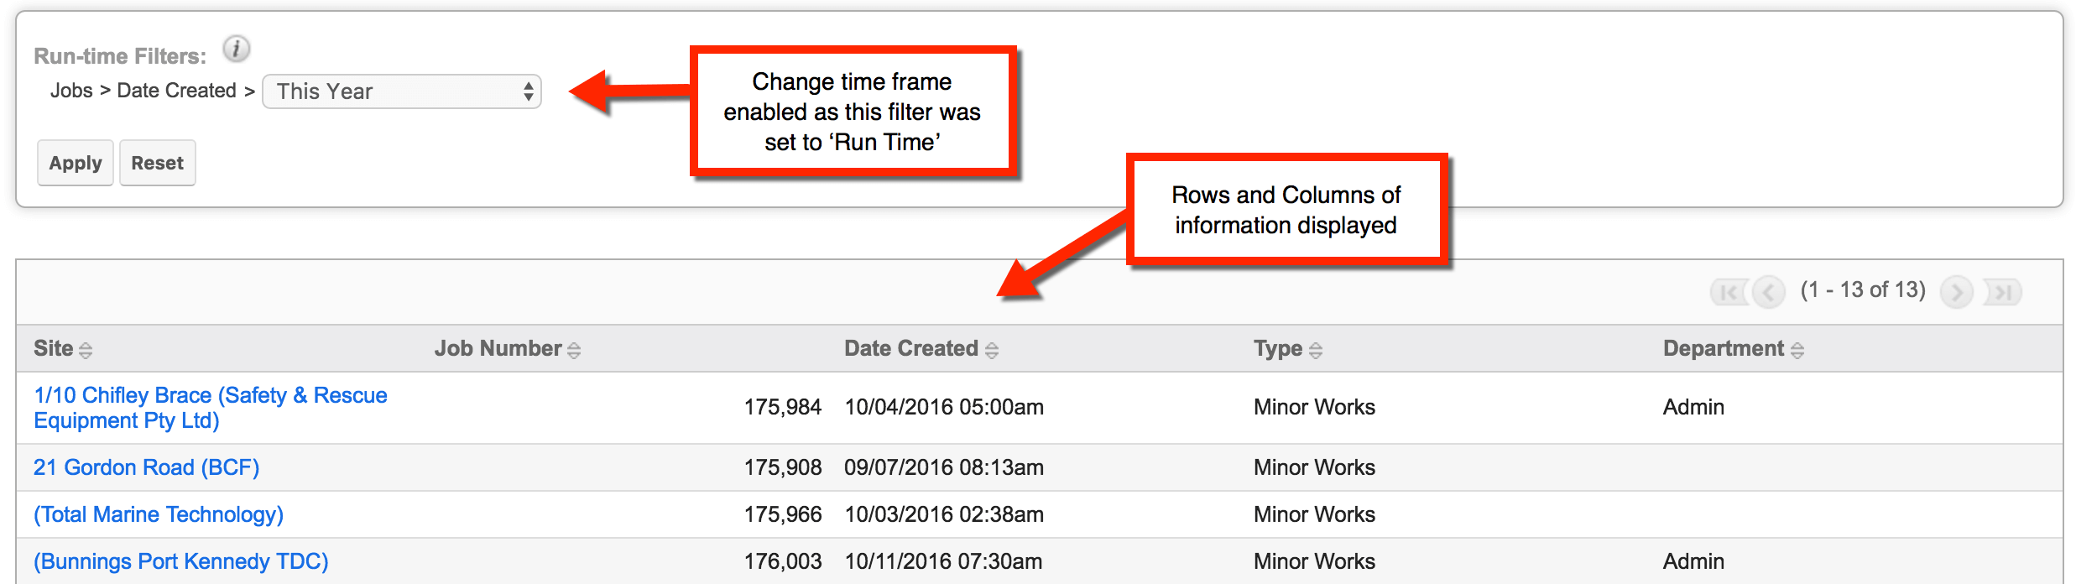The width and height of the screenshot is (2076, 584).
Task: Open 1/10 Chifley Brace site link
Action: (x=211, y=408)
